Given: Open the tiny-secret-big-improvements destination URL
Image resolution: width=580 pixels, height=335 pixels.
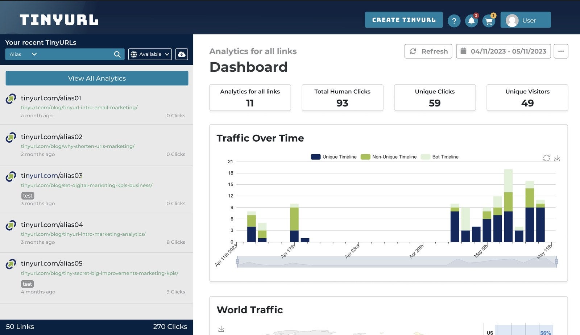Looking at the screenshot, I should tap(100, 273).
